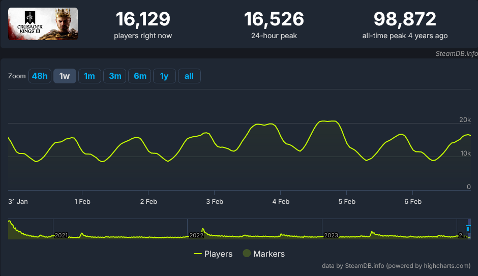Click the '4 Feb' axis label
This screenshot has width=478, height=276.
281,202
